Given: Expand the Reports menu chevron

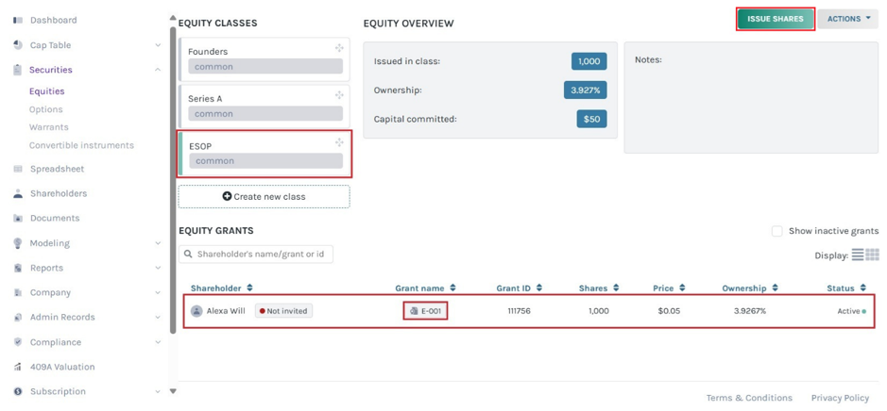Looking at the screenshot, I should [x=158, y=268].
